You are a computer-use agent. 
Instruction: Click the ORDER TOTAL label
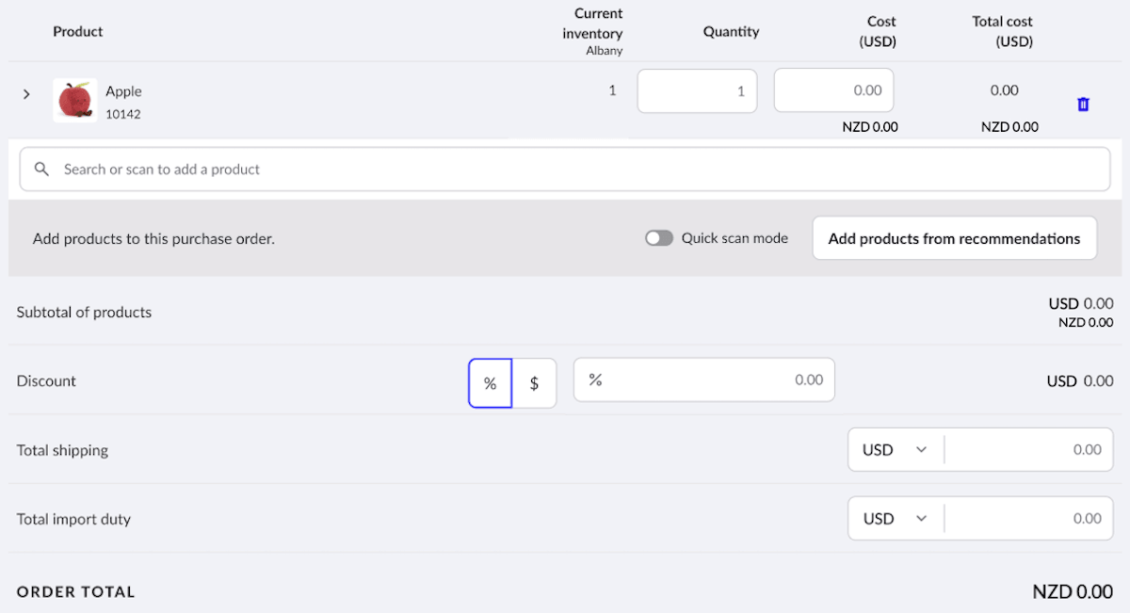tap(75, 592)
